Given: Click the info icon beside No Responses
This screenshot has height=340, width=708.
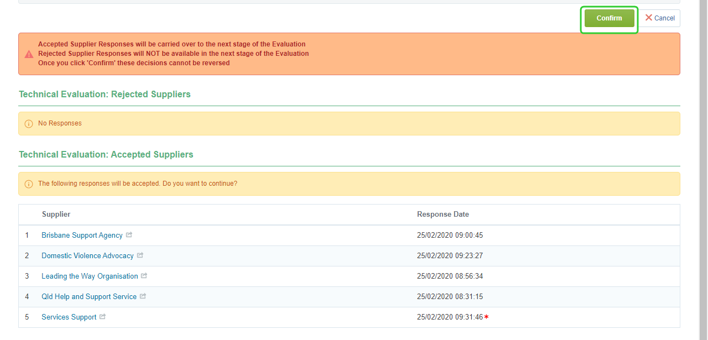Looking at the screenshot, I should (29, 124).
